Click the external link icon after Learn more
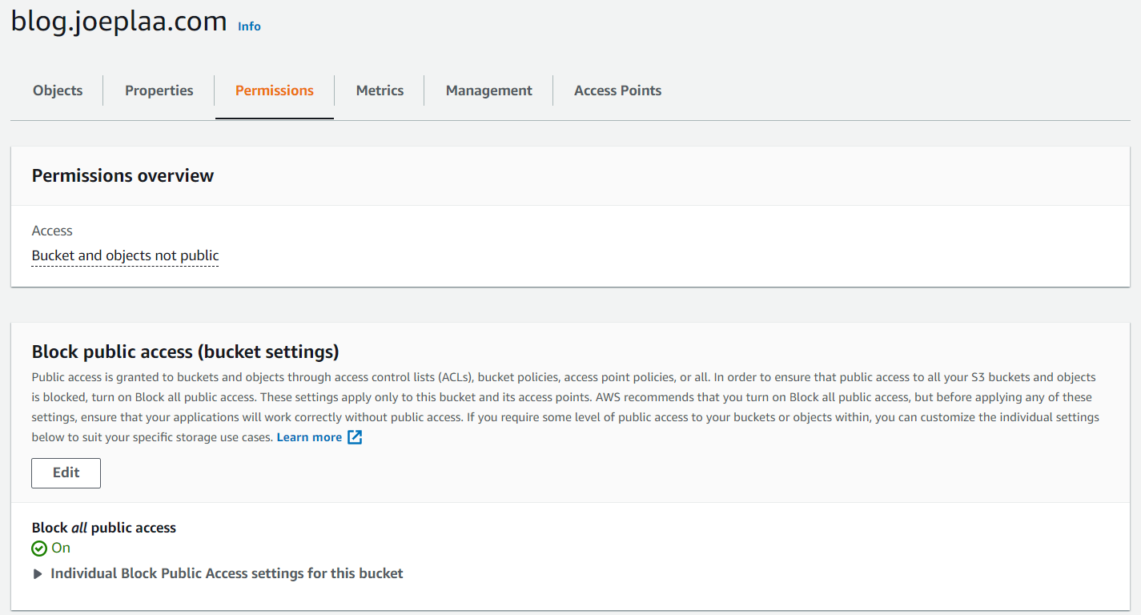1141x615 pixels. (355, 437)
